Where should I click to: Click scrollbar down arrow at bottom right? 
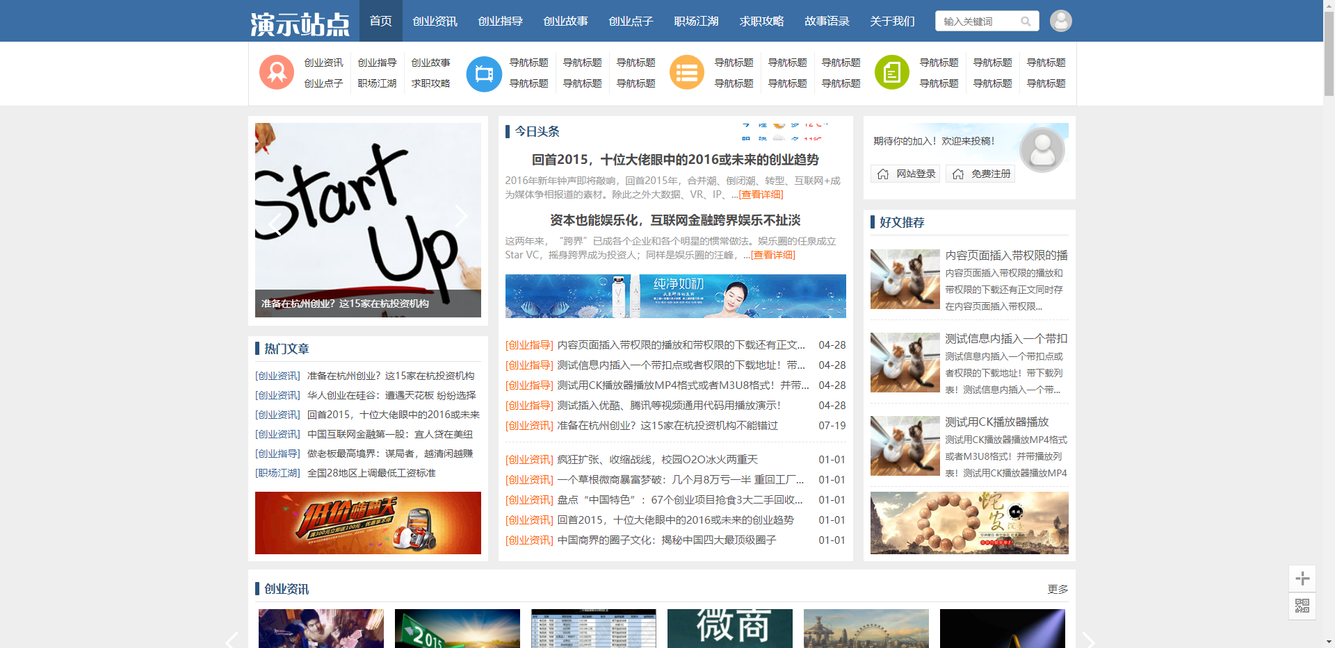point(1329,642)
